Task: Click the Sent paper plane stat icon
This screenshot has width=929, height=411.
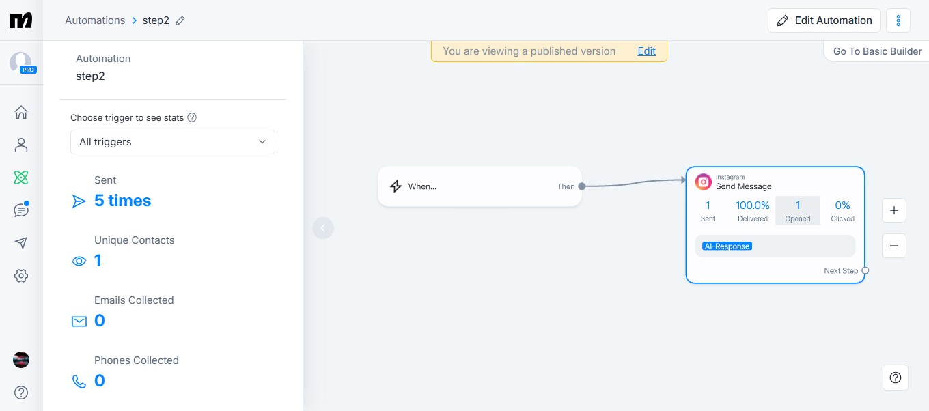Action: tap(79, 201)
